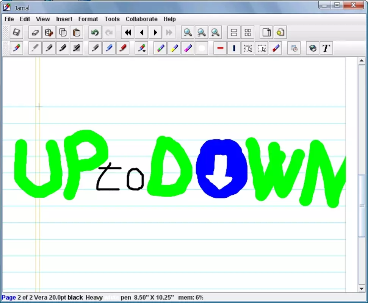
Task: Click the Jarnal app icon in title bar
Action: pos(6,8)
